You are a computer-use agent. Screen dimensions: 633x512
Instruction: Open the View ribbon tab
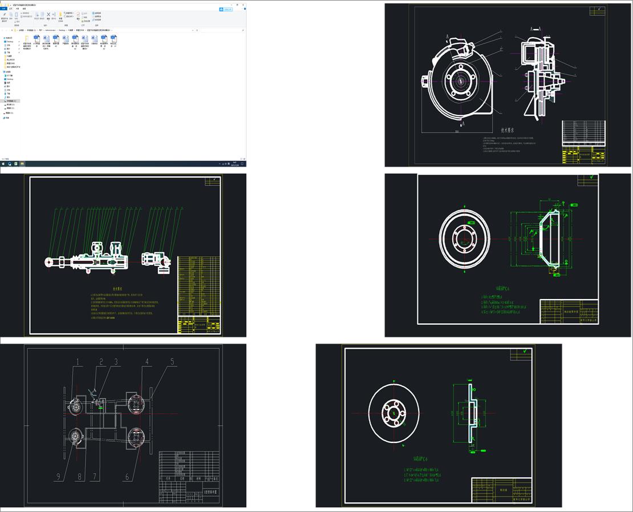point(24,9)
